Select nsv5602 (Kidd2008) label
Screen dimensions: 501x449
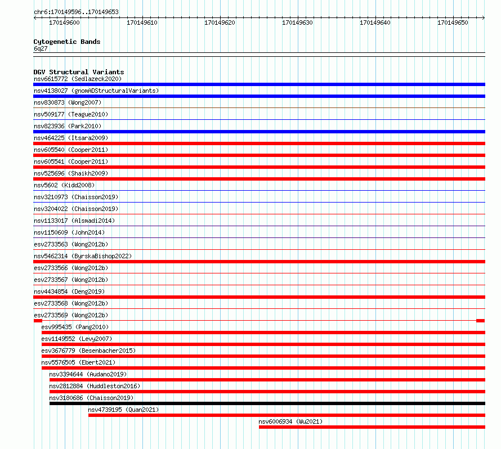pos(64,185)
